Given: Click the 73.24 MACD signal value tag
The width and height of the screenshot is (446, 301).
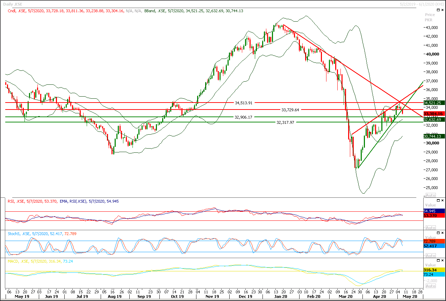Looking at the screenshot, I should [x=433, y=274].
